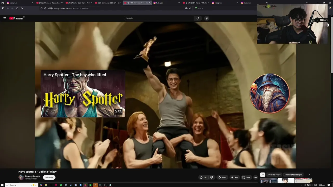Switch to the What a Crazy Story tab
Image resolution: width=333 pixels, height=187 pixels.
(79, 3)
